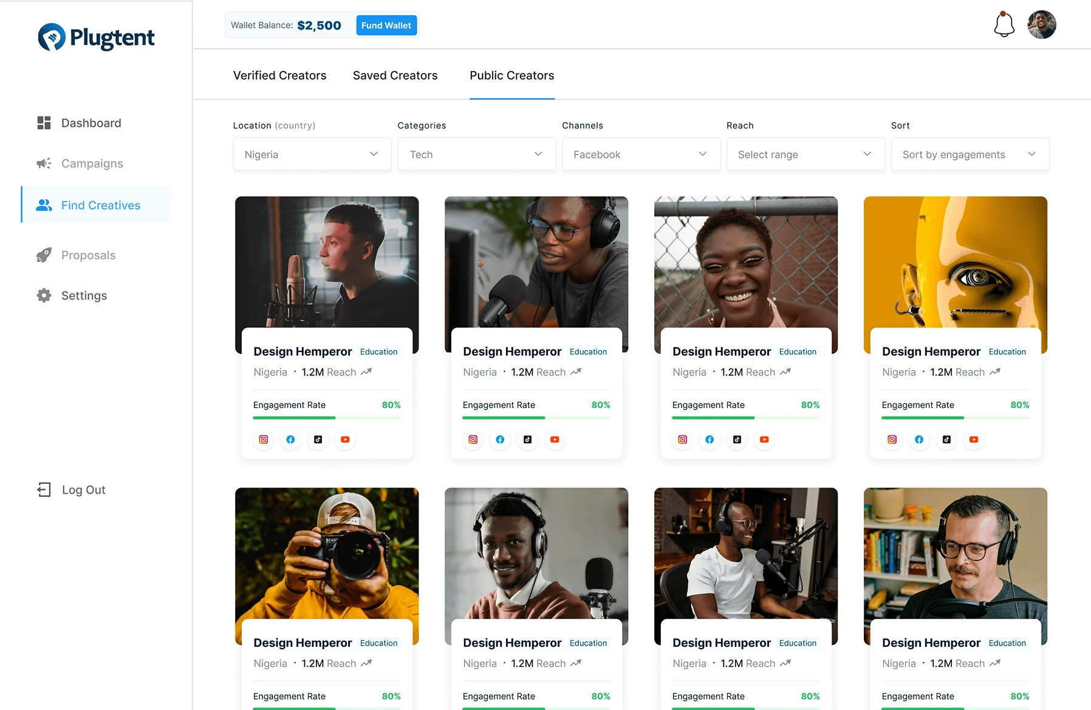Click the Dashboard grid icon in sidebar
This screenshot has width=1091, height=710.
pyautogui.click(x=44, y=123)
